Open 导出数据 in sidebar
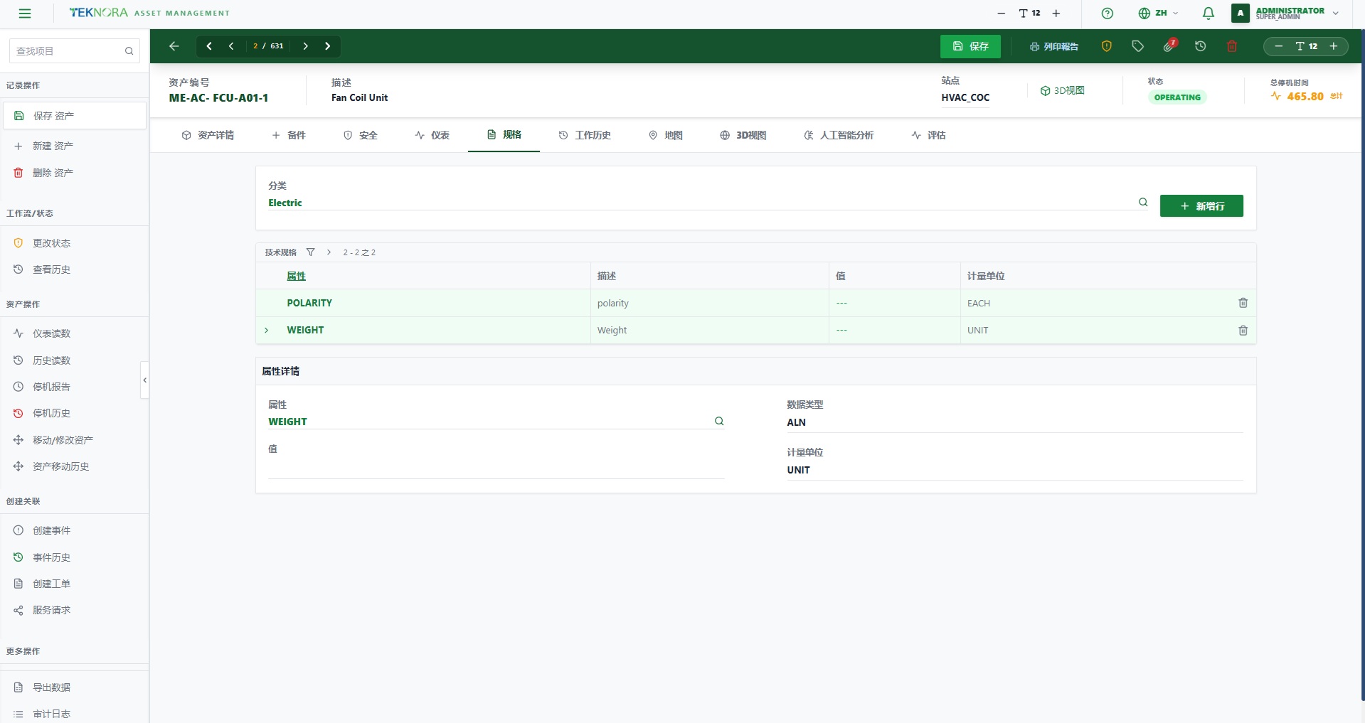 coord(75,687)
